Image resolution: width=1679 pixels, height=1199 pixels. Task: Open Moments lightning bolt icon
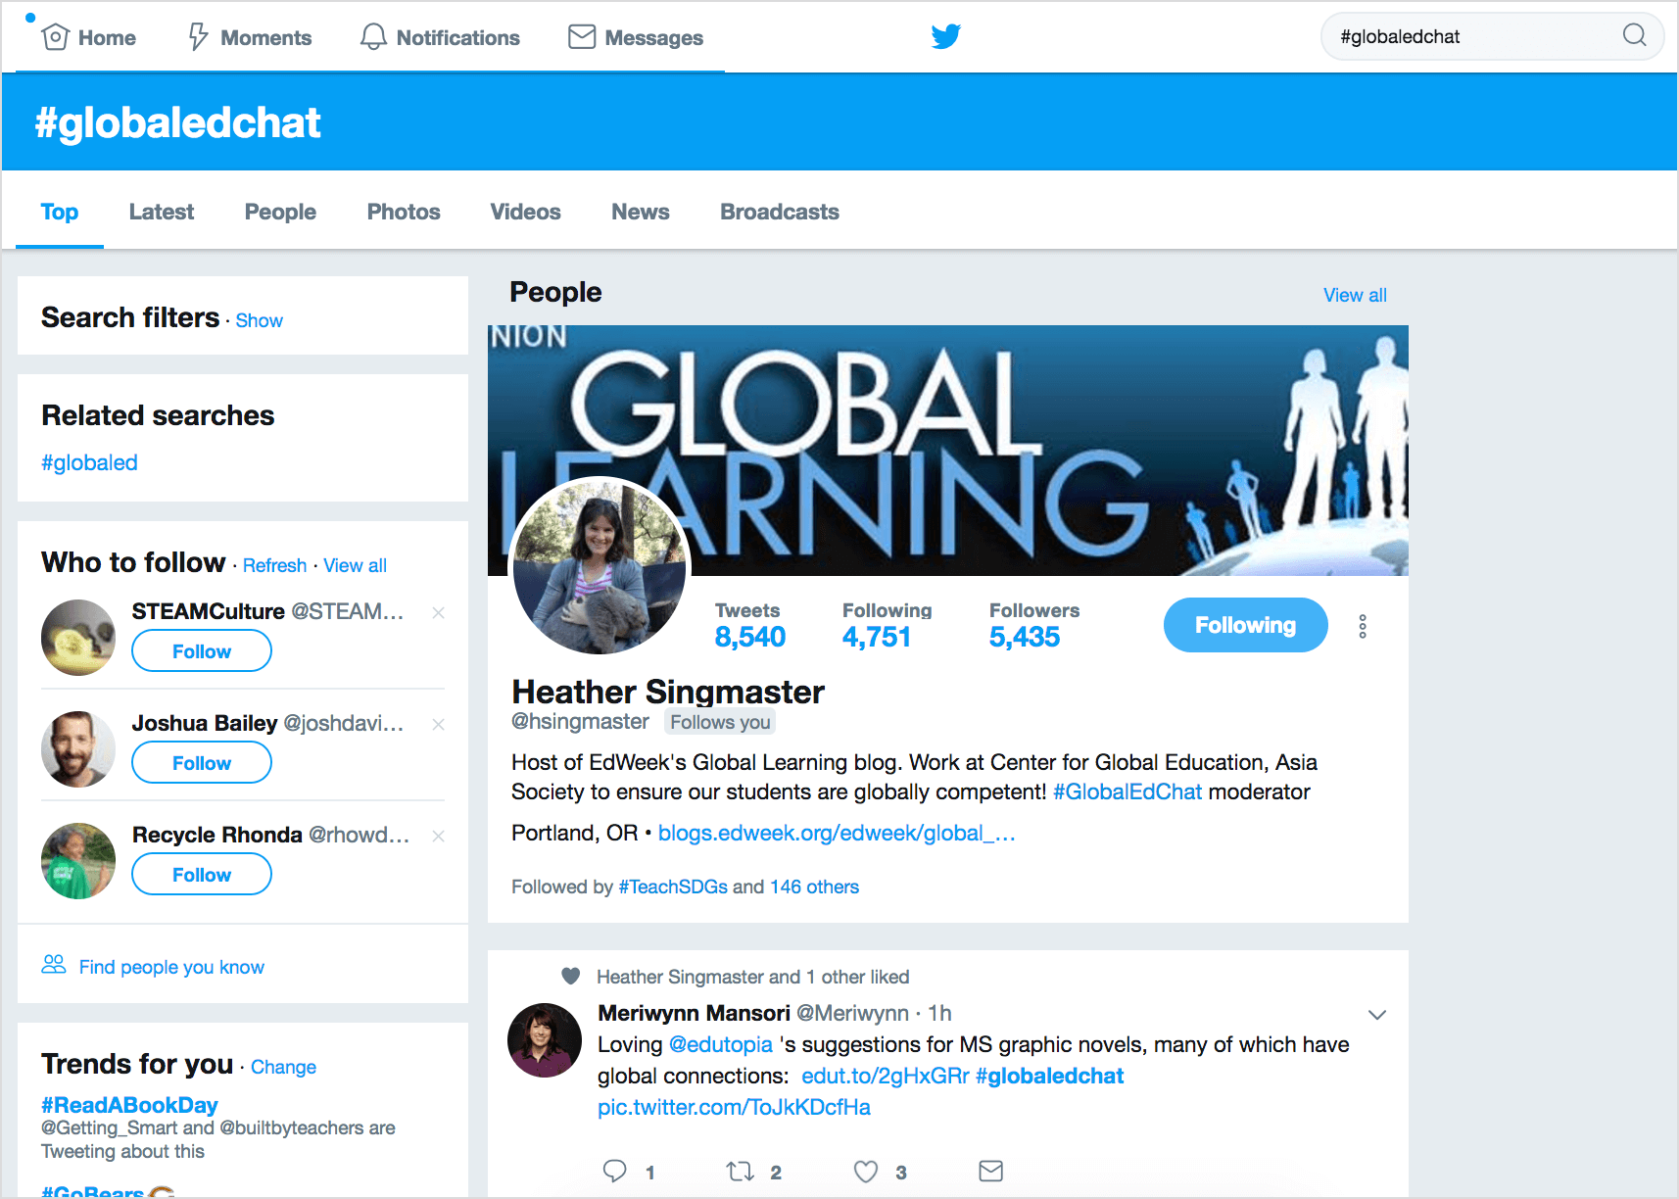(198, 37)
